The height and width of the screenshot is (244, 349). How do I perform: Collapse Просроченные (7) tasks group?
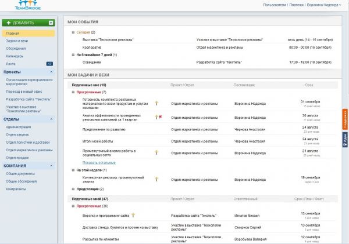[73, 92]
